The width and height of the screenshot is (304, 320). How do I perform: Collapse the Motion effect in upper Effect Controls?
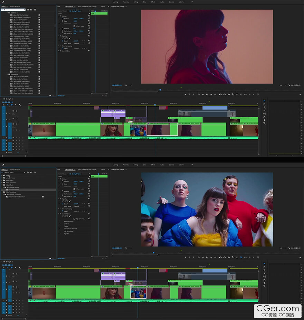click(x=59, y=16)
